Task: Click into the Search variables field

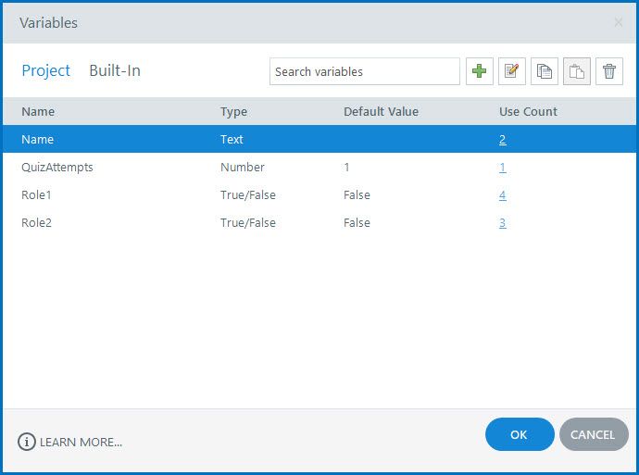Action: [x=364, y=71]
